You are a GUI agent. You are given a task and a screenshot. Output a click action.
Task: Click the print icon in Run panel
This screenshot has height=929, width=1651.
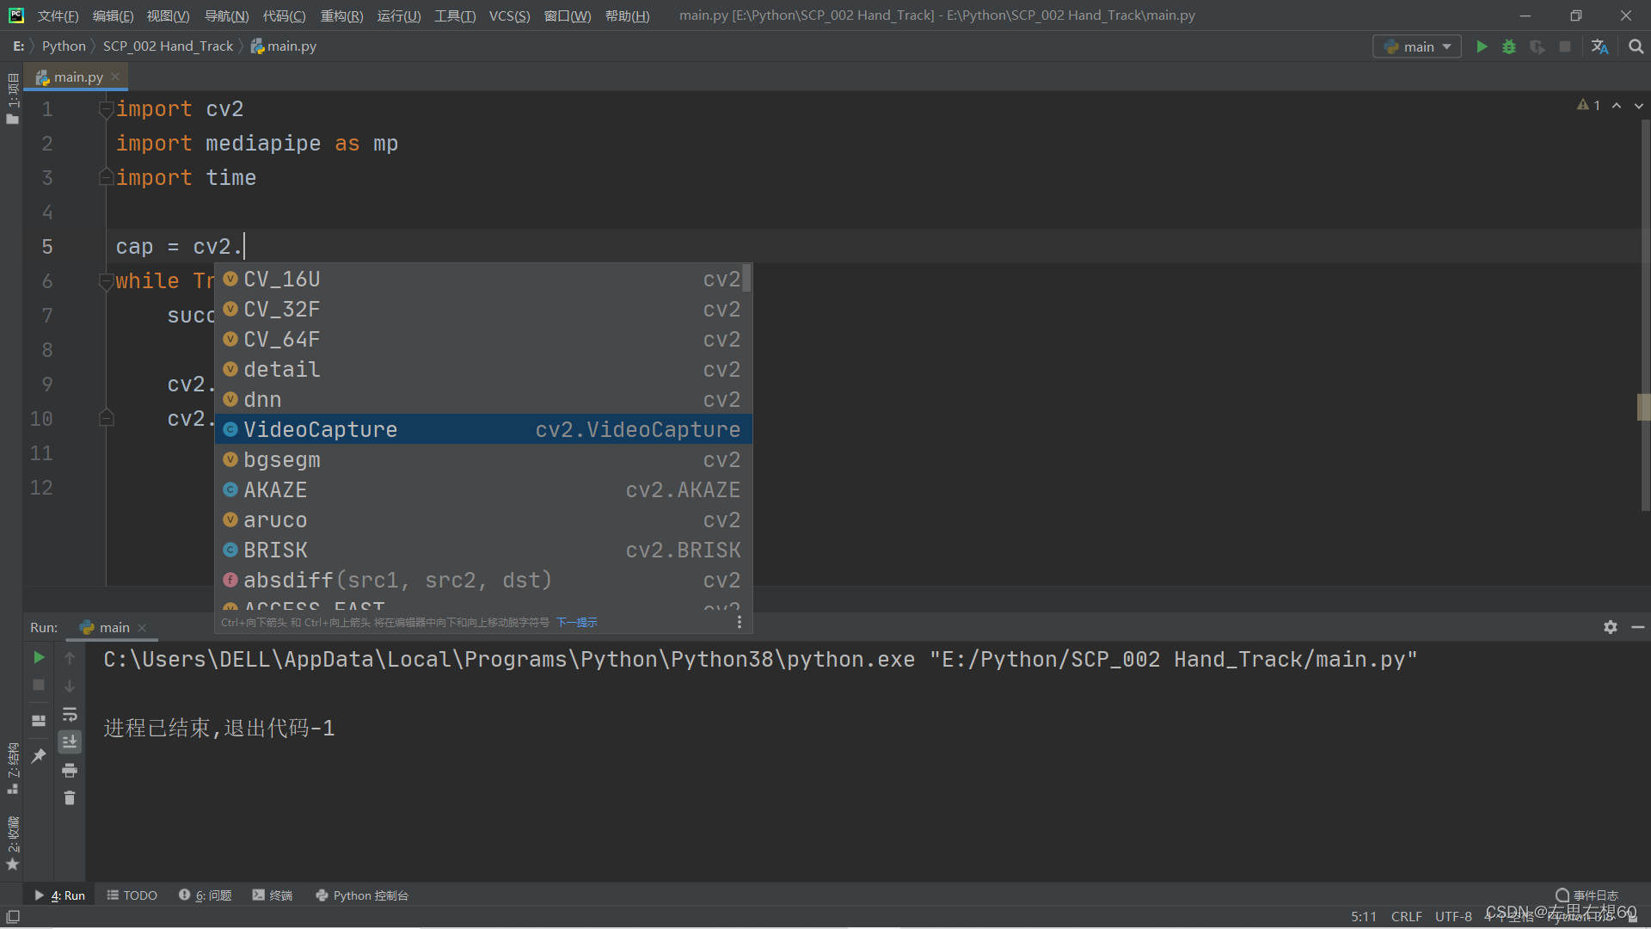pyautogui.click(x=70, y=770)
